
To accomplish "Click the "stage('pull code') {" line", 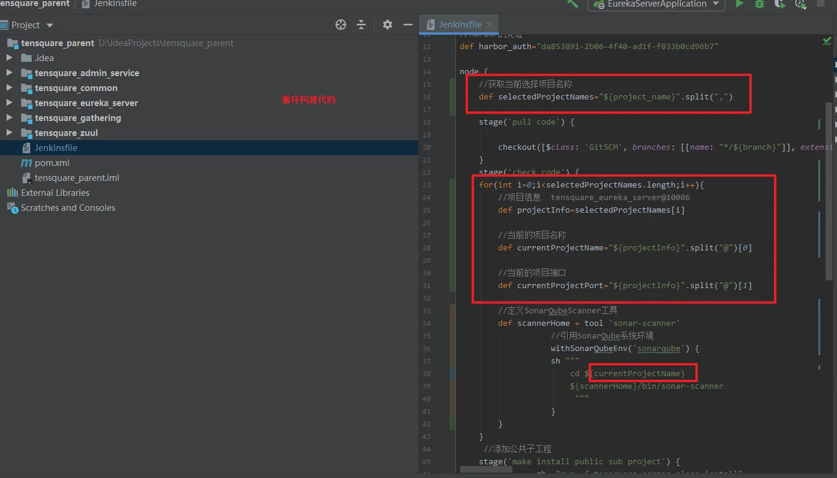I will pos(526,122).
